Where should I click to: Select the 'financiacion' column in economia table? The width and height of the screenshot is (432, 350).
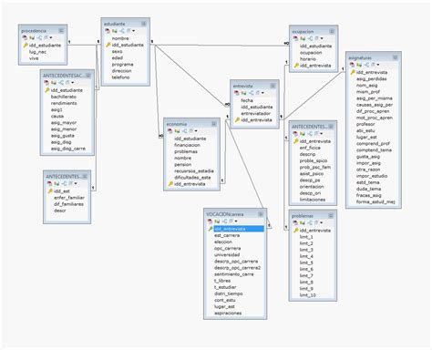(x=187, y=145)
